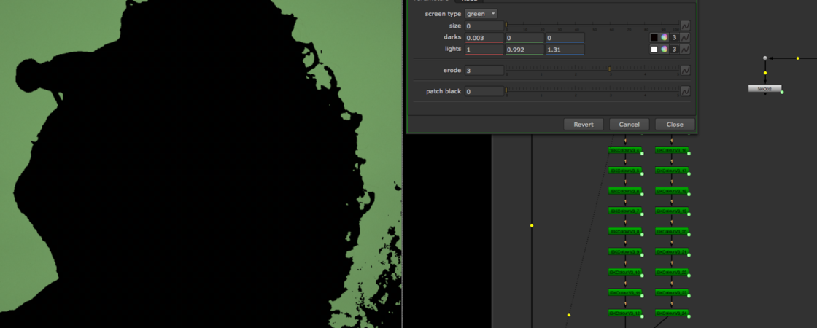Click the darks black color swatch
Viewport: 817px width, 328px height.
tap(654, 37)
